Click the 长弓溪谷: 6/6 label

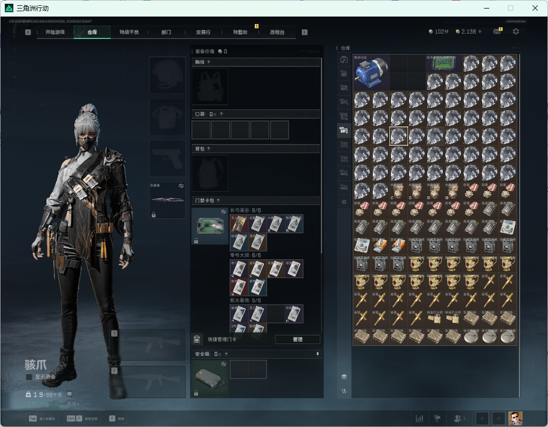[245, 210]
